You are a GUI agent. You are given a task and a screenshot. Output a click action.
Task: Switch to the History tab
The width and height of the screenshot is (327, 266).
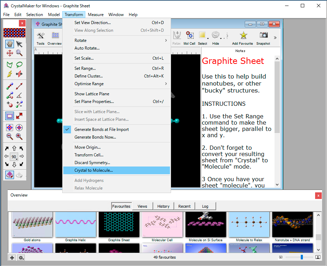coord(163,206)
